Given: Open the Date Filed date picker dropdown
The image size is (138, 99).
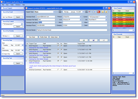Looking at the screenshot, I should 83,12.
